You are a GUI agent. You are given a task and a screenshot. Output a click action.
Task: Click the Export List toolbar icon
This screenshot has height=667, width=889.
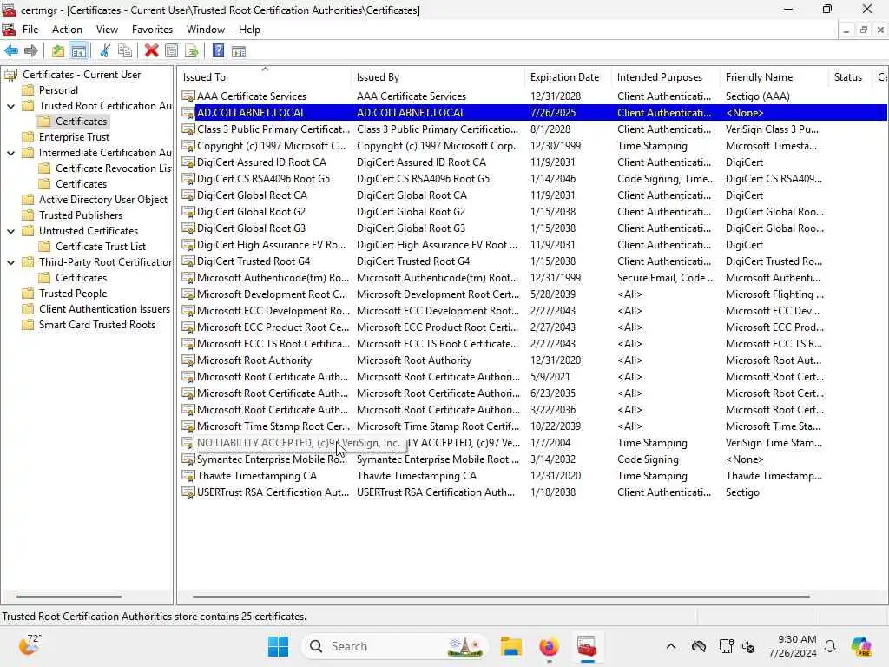coord(192,51)
